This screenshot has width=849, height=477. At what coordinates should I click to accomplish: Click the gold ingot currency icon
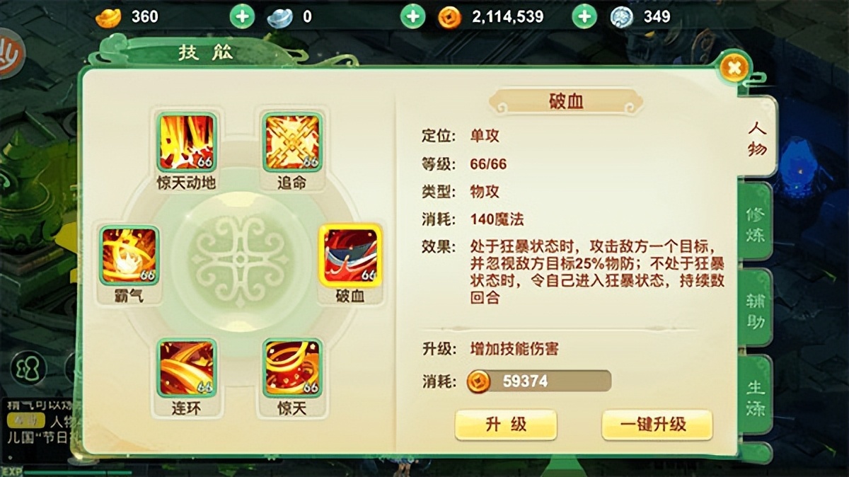[108, 16]
